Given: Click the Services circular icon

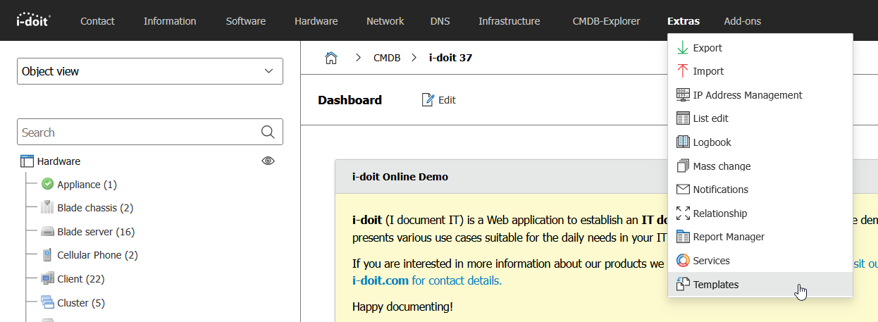Looking at the screenshot, I should (x=682, y=261).
